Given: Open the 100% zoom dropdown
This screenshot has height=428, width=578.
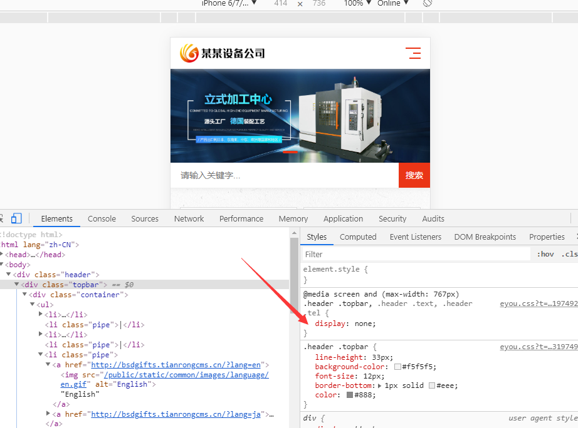Looking at the screenshot, I should point(357,3).
